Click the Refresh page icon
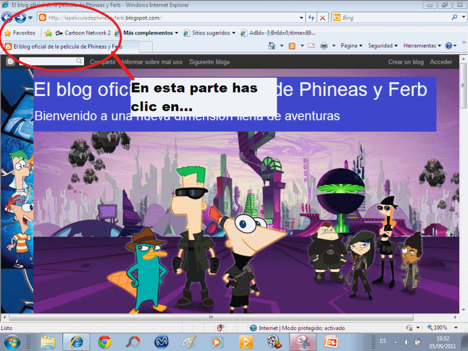The image size is (468, 351). tap(311, 18)
